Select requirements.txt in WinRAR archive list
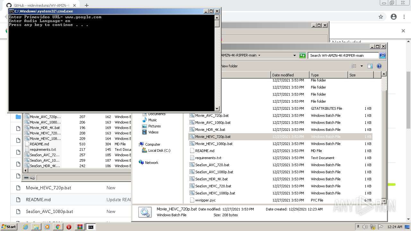411x231 pixels. (43, 150)
